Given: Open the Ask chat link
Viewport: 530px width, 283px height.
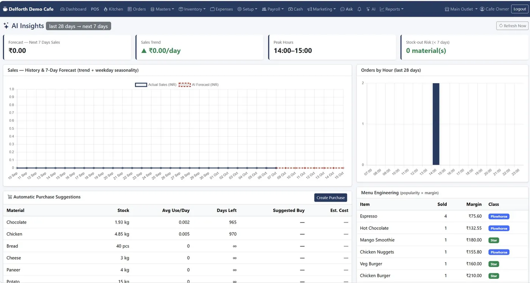Looking at the screenshot, I should pyautogui.click(x=346, y=9).
